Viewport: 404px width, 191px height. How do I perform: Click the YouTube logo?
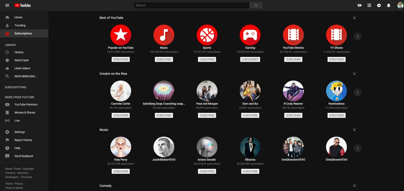click(x=23, y=5)
